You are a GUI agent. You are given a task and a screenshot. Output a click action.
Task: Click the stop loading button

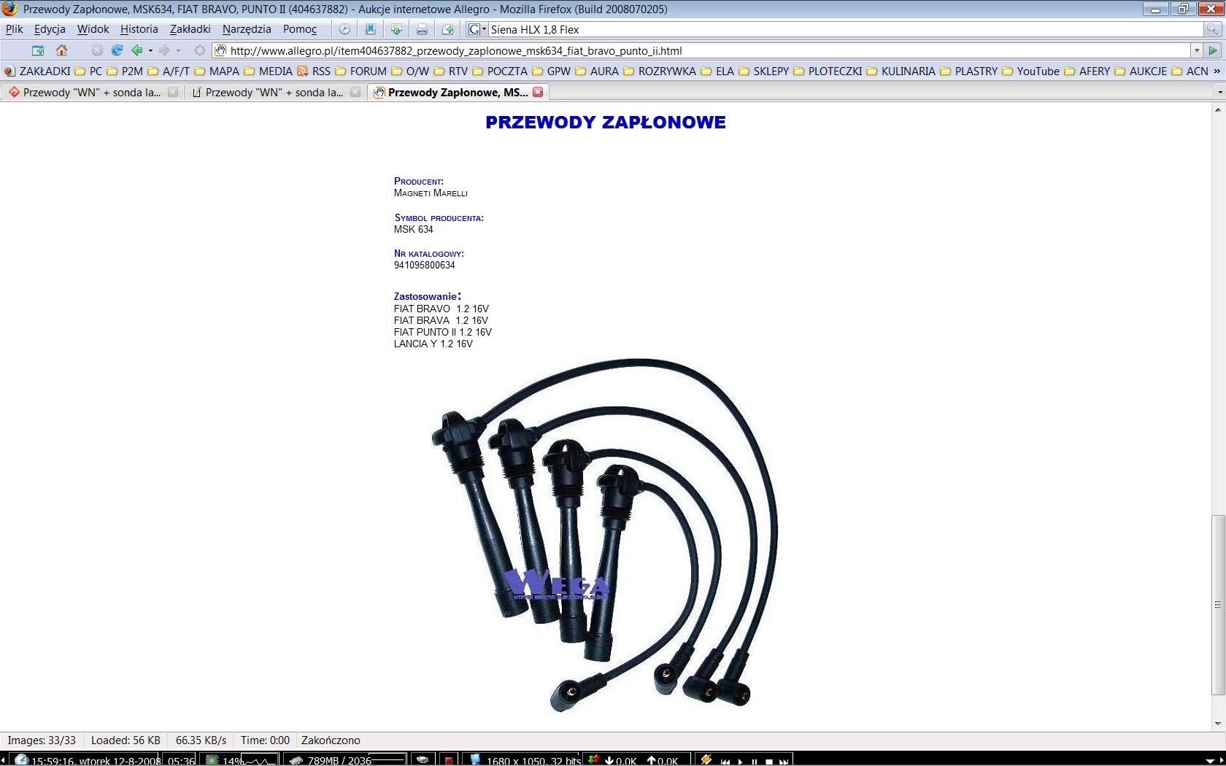(97, 50)
